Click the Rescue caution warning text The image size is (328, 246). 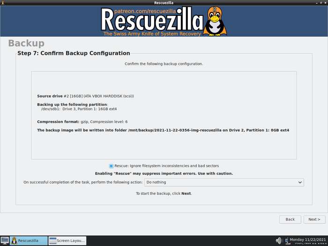point(164,173)
